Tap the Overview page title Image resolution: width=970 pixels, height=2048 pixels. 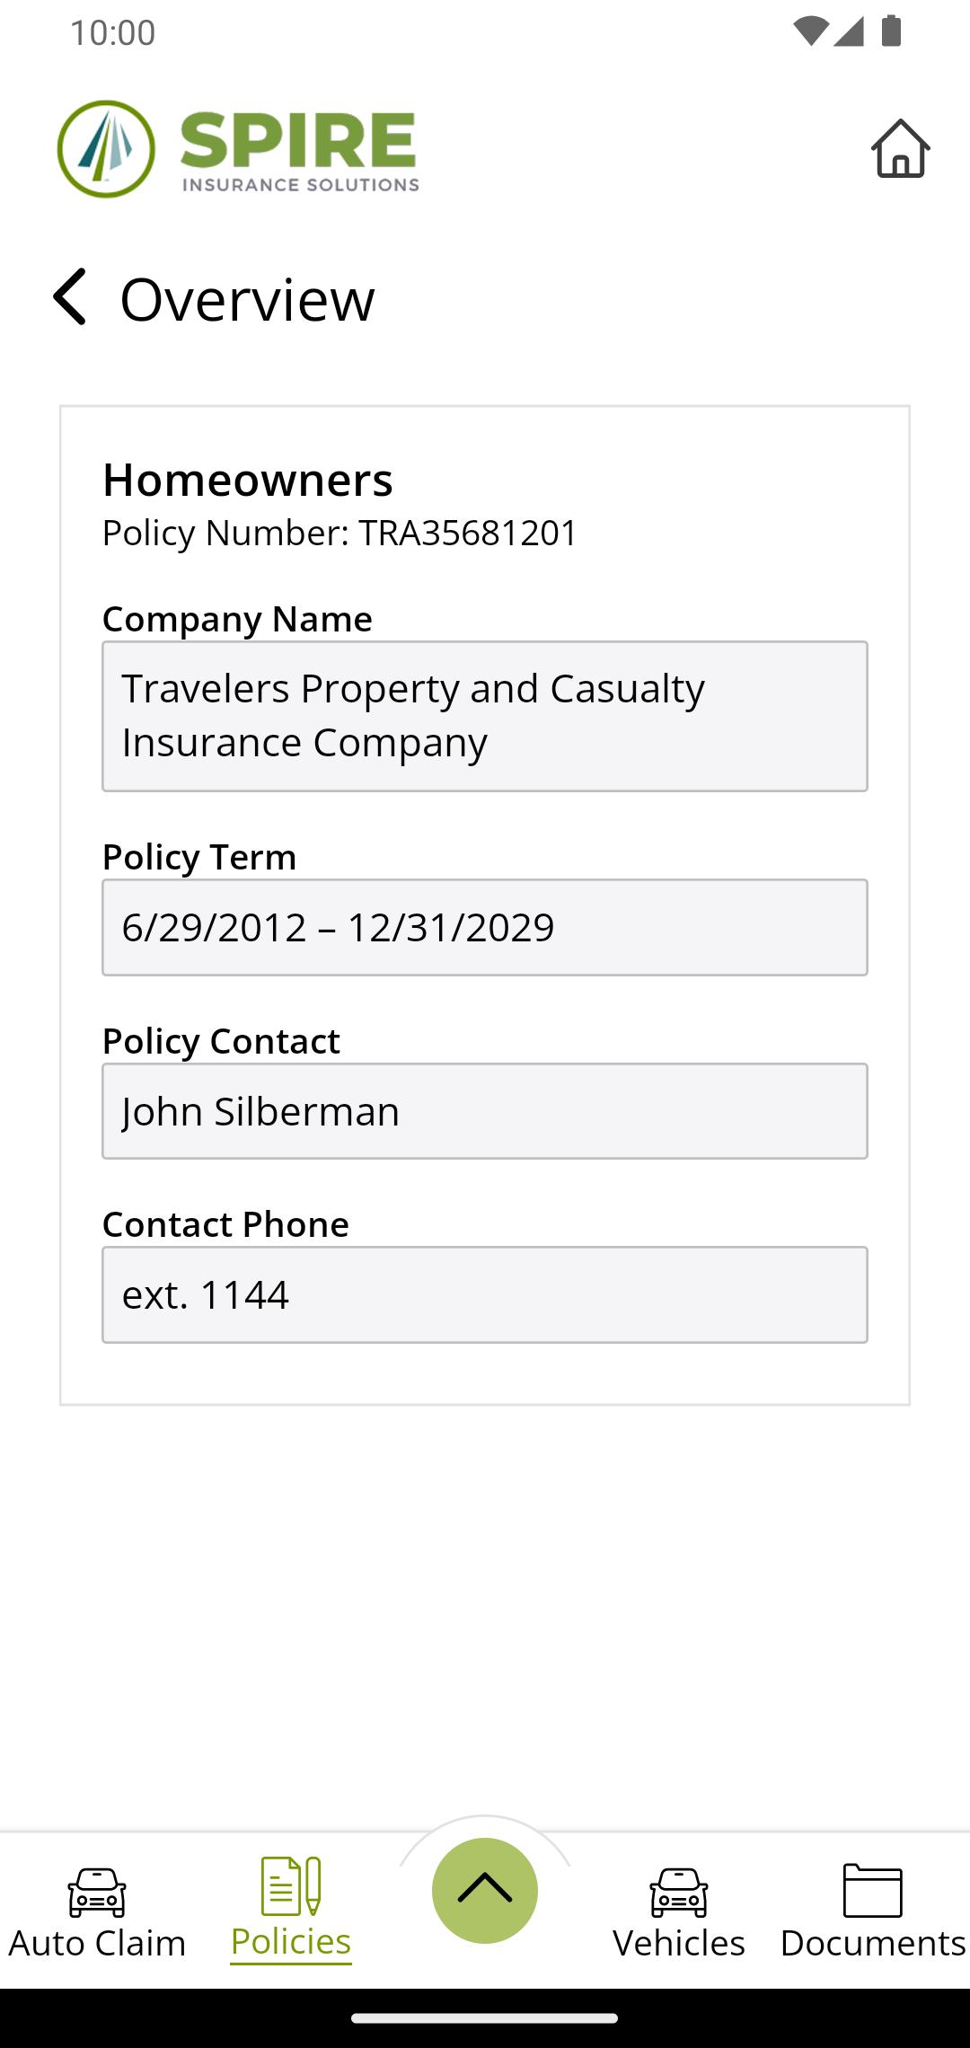[x=248, y=299]
